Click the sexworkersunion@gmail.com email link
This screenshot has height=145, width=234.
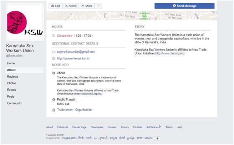pos(76,52)
